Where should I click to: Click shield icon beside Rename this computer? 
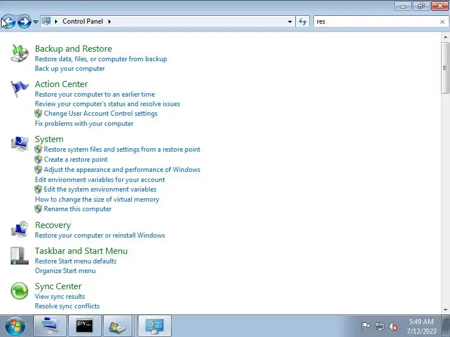[x=38, y=209]
